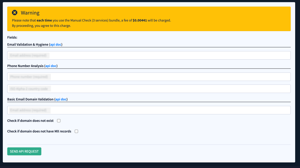The image size is (300, 168).
Task: Click into the Phone number input field
Action: (149, 77)
